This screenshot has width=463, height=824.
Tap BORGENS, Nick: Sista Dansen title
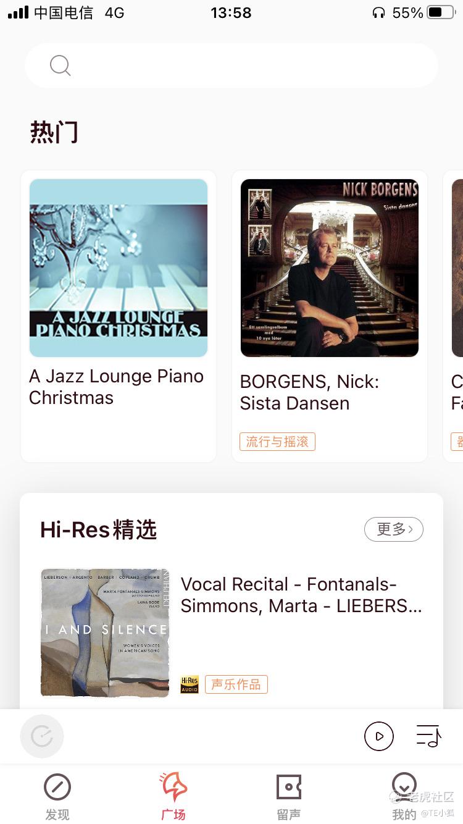[x=309, y=392]
